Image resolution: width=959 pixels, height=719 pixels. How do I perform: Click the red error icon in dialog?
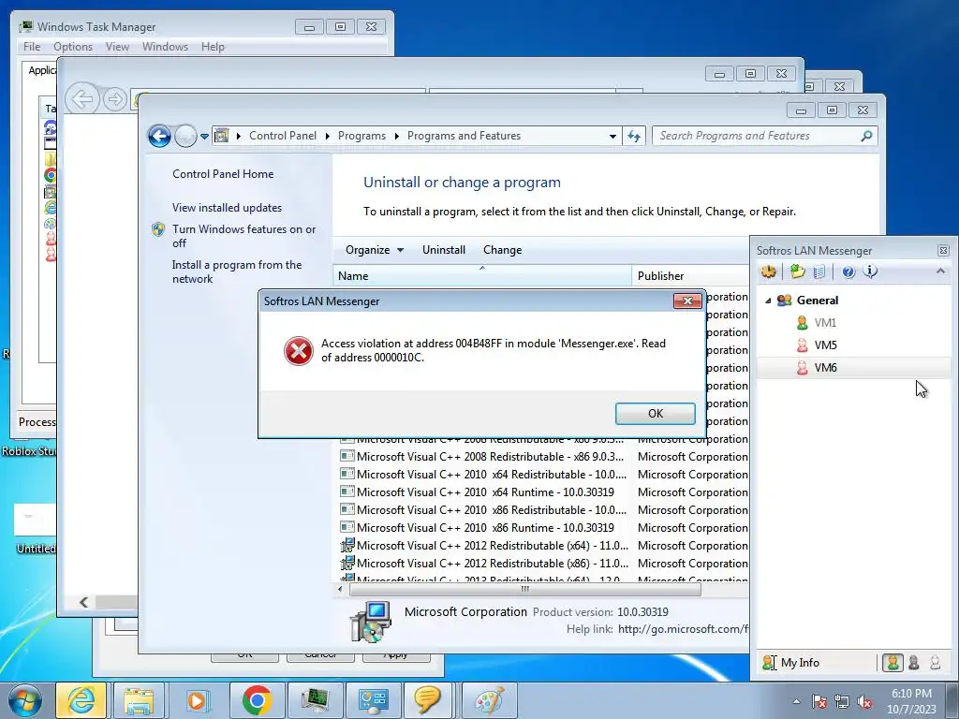299,351
